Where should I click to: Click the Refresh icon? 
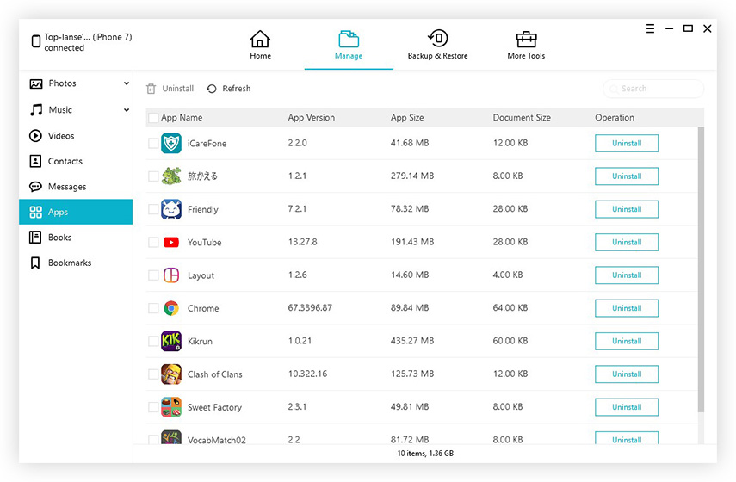tap(212, 89)
